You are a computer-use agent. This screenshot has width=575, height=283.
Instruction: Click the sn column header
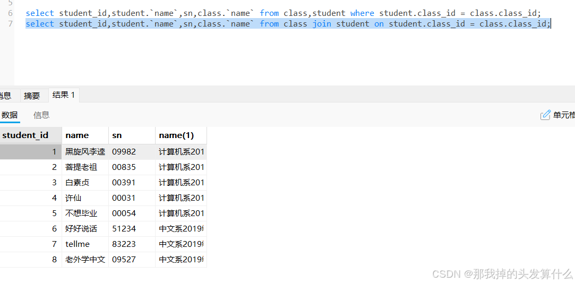pyautogui.click(x=132, y=135)
